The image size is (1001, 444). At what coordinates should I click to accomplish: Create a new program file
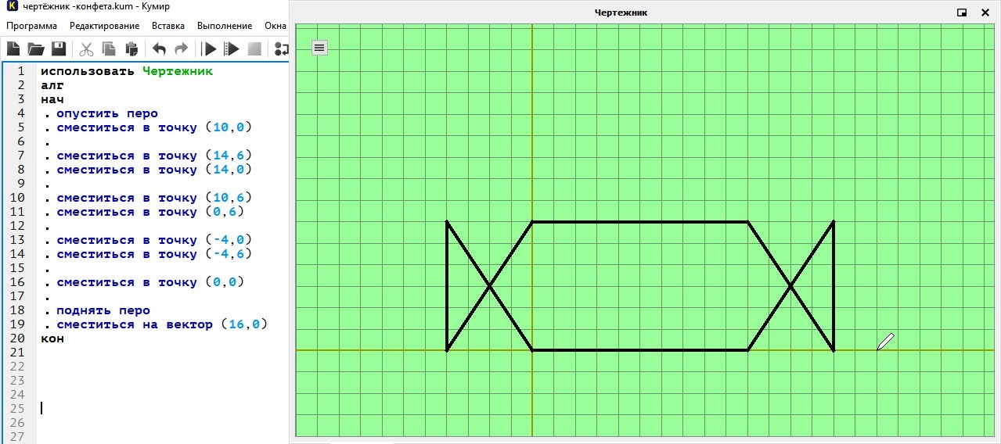(x=14, y=49)
